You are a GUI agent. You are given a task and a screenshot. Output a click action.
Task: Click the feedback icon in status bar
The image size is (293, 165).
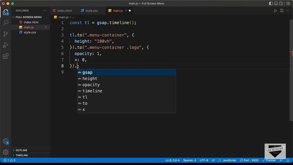(x=281, y=160)
